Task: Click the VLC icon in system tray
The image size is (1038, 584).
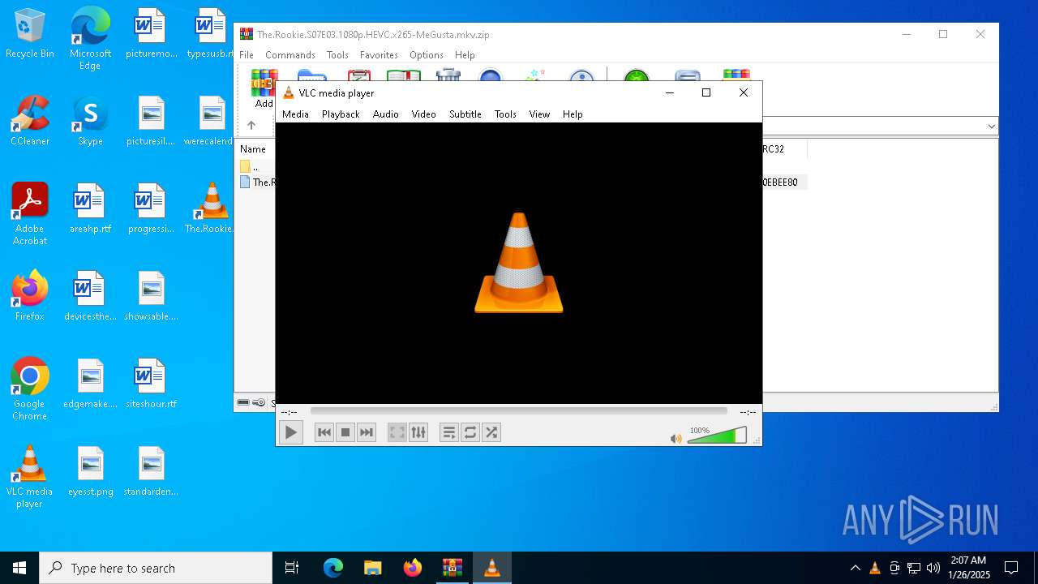Action: (x=874, y=568)
